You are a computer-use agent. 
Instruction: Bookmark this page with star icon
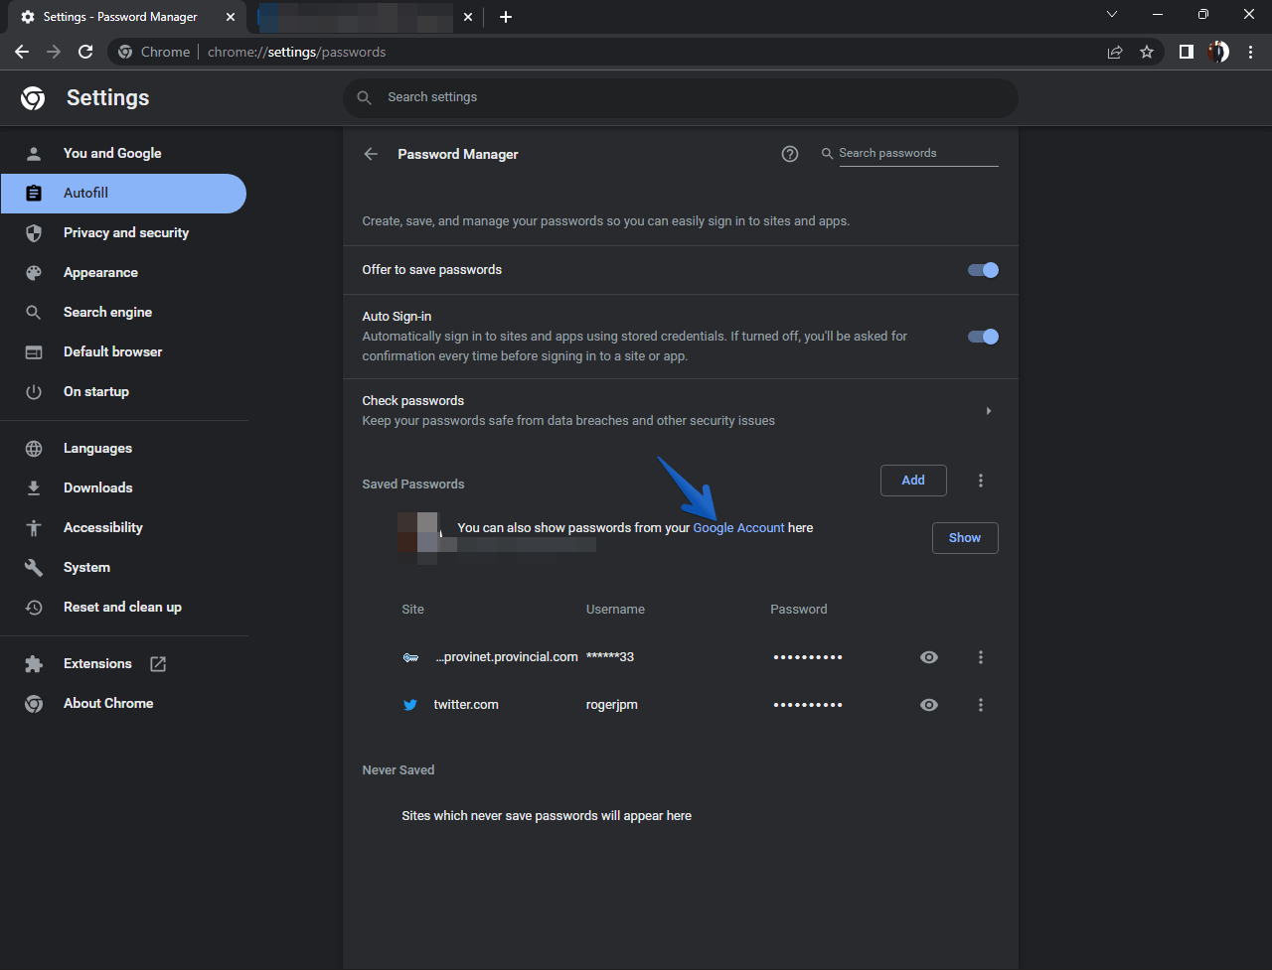[x=1147, y=52]
